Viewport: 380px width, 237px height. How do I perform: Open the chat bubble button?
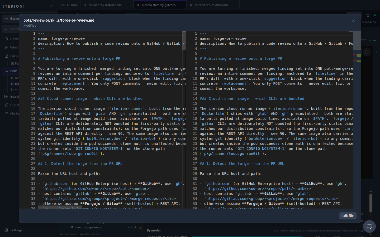[x=369, y=226]
